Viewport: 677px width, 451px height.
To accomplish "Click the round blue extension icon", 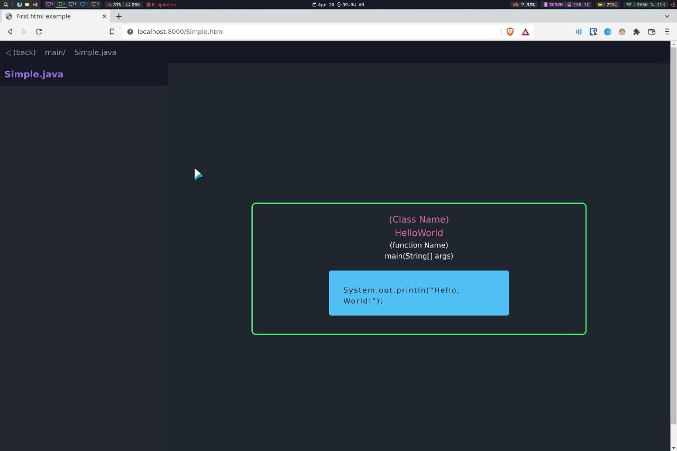I will tap(608, 32).
